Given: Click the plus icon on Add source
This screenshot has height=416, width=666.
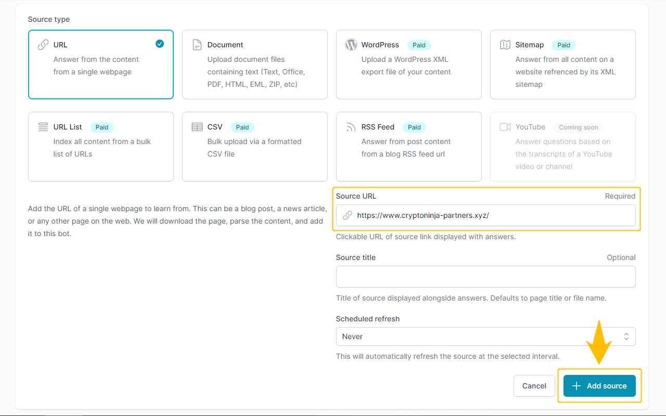Looking at the screenshot, I should 577,386.
